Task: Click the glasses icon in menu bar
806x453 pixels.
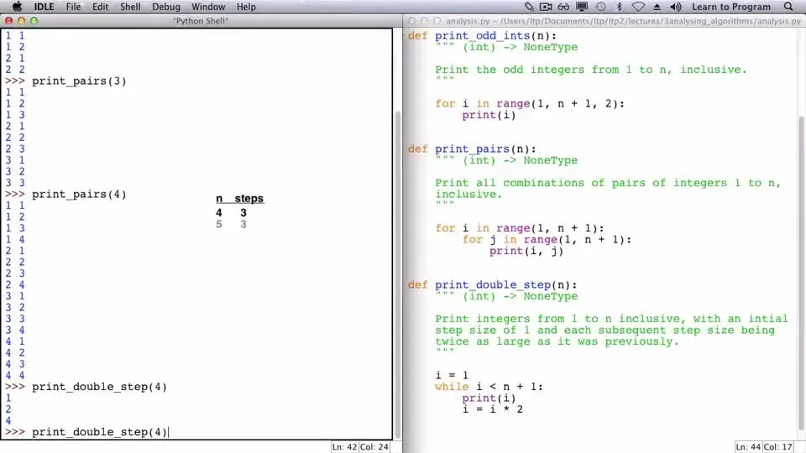Action: point(563,7)
